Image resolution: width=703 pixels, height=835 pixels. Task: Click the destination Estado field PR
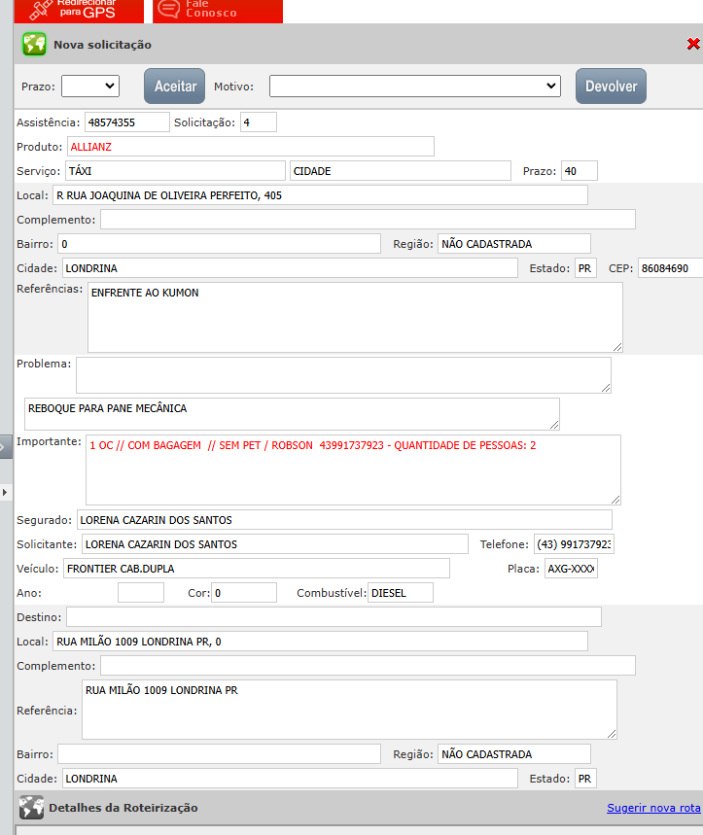click(x=585, y=779)
